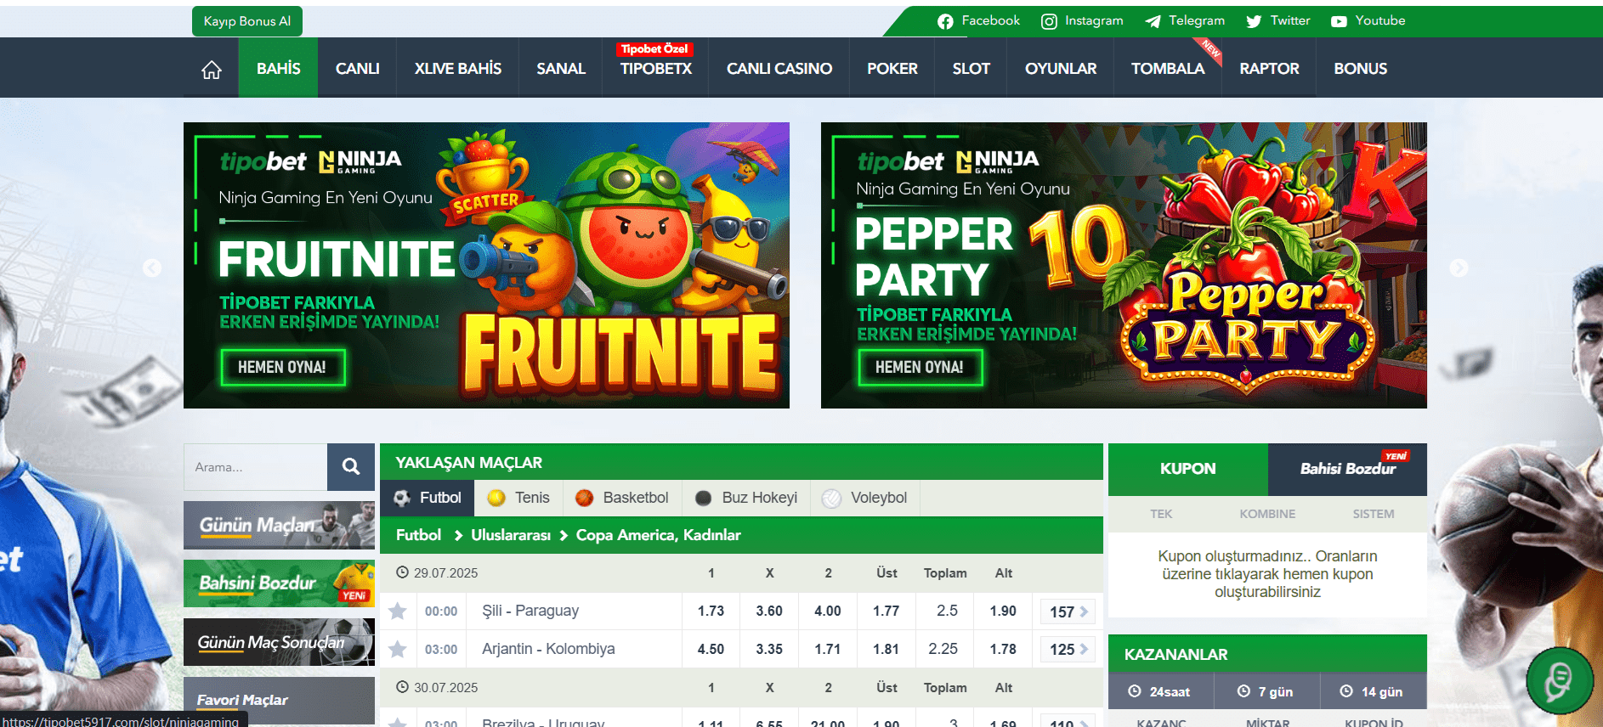Screen dimensions: 1603x727
Task: Open the live support chat bubble
Action: pyautogui.click(x=1559, y=680)
